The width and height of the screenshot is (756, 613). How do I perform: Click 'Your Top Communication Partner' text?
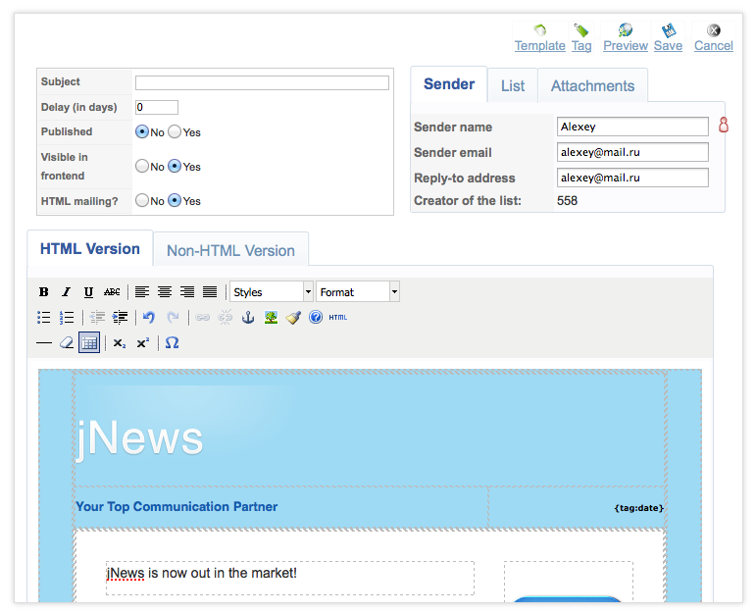(176, 506)
